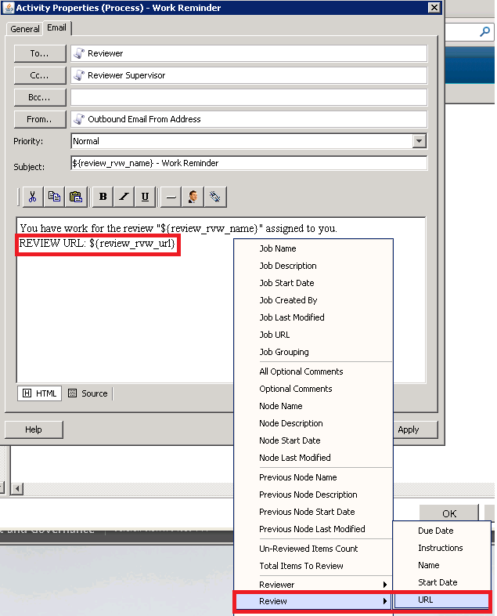Select URL from the Review submenu

[442, 600]
